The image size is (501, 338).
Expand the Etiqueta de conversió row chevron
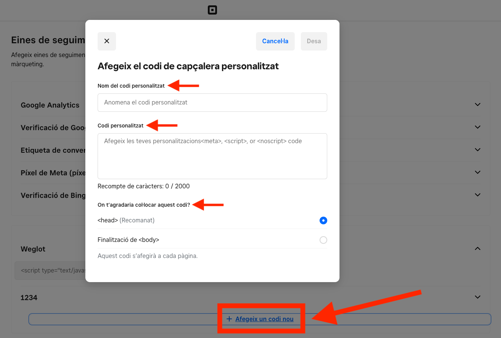tap(477, 150)
